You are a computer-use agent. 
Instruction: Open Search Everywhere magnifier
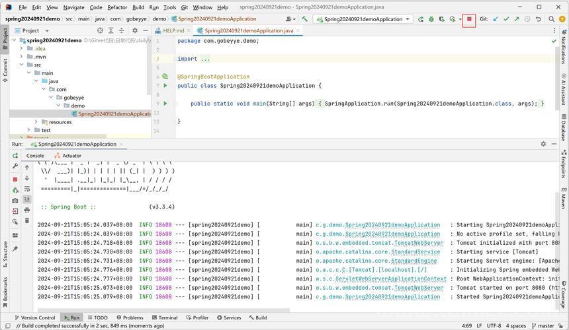tap(551, 19)
